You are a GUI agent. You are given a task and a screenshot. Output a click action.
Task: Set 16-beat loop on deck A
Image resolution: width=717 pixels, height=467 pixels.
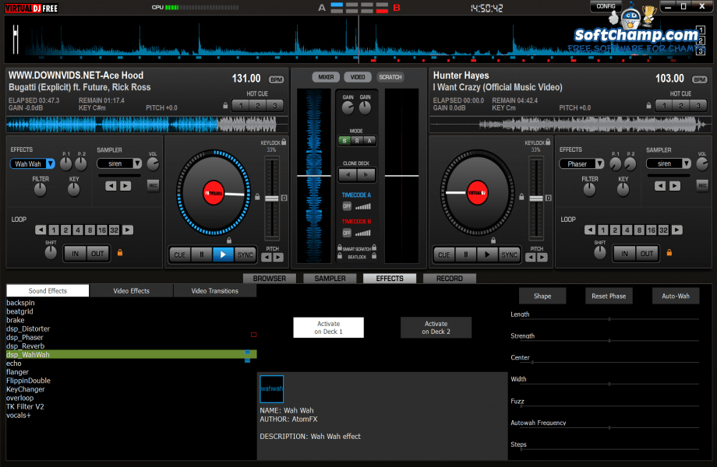102,230
